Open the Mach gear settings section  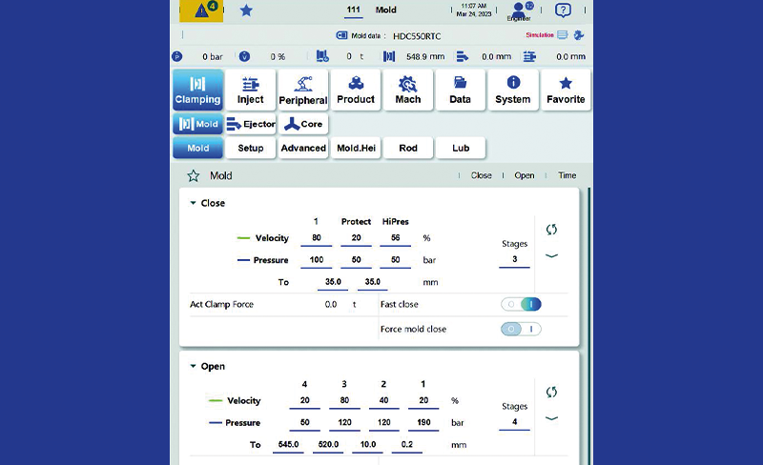[408, 90]
